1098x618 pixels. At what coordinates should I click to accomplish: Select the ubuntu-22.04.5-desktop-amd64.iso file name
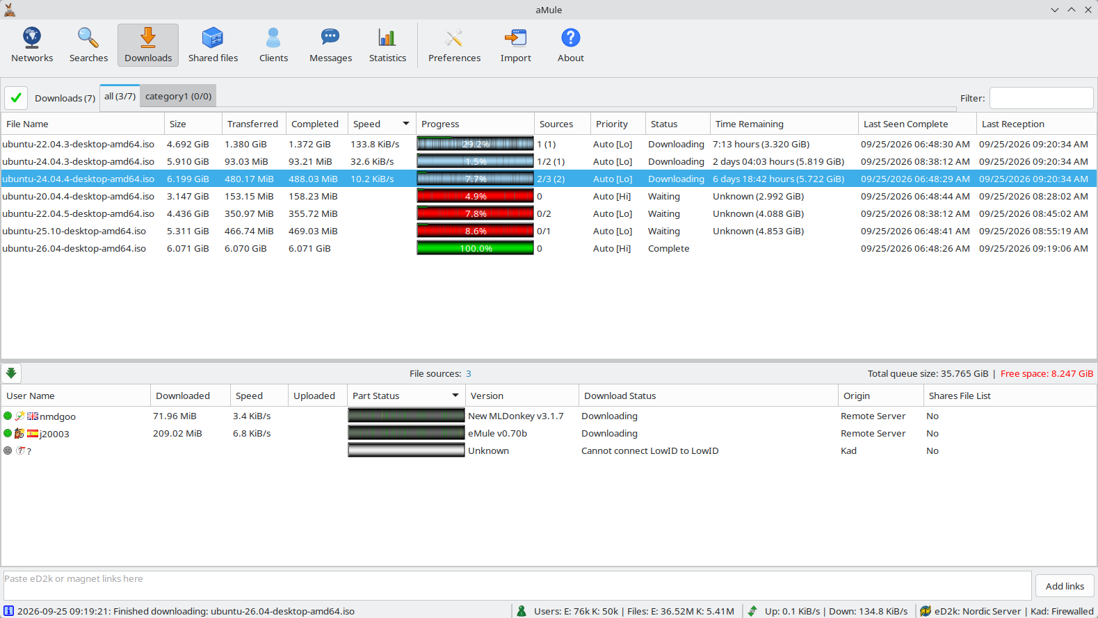click(x=78, y=213)
